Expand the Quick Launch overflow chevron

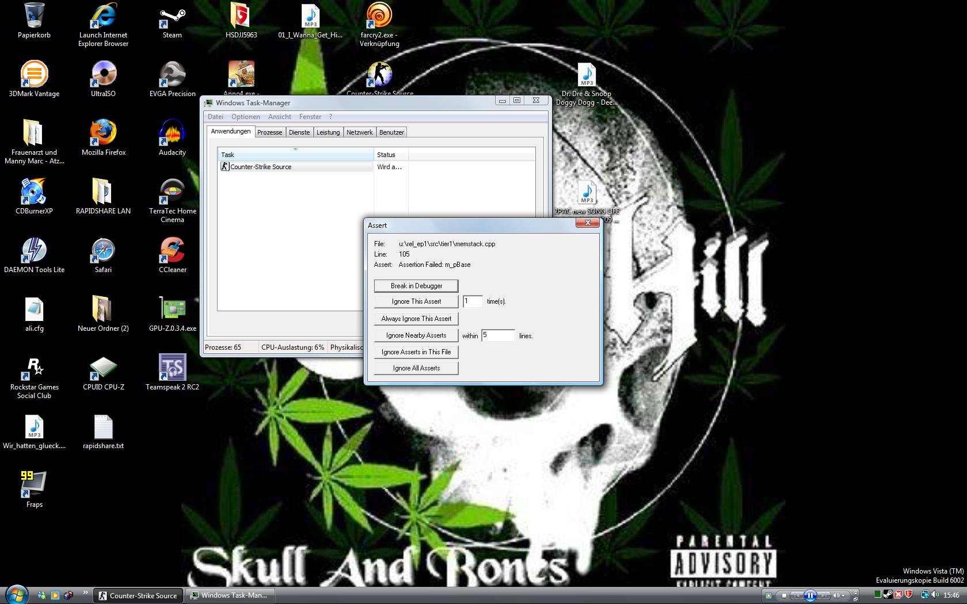pos(86,592)
